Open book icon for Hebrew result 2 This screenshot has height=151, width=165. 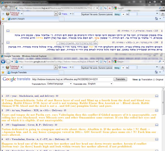point(8,43)
